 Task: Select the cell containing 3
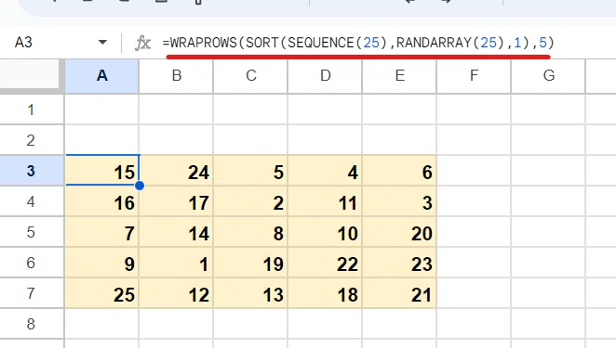[x=399, y=201]
